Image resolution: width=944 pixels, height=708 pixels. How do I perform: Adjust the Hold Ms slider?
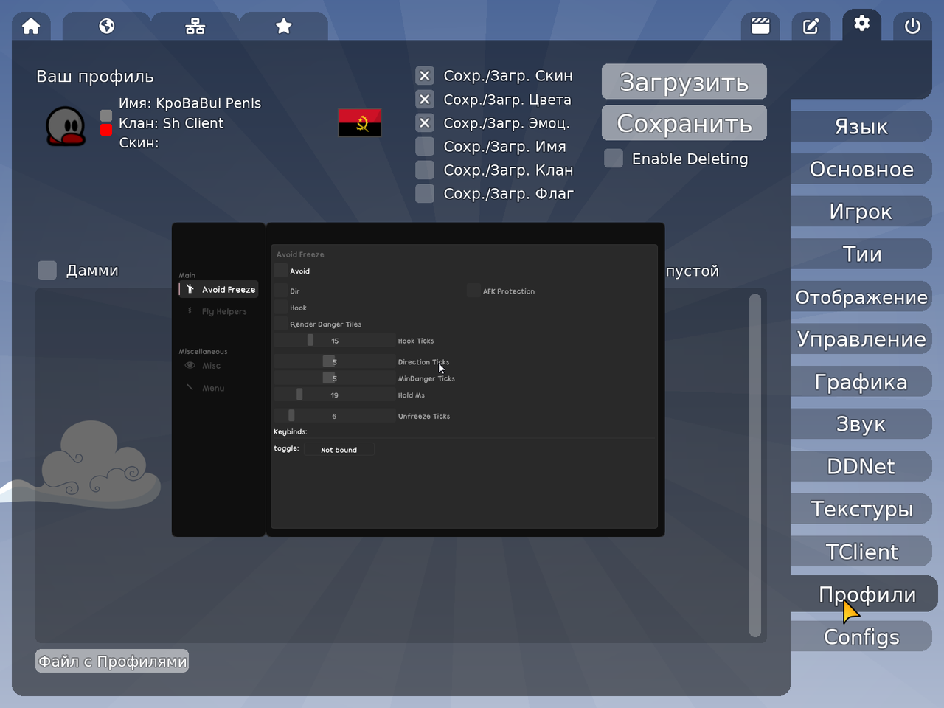[335, 395]
